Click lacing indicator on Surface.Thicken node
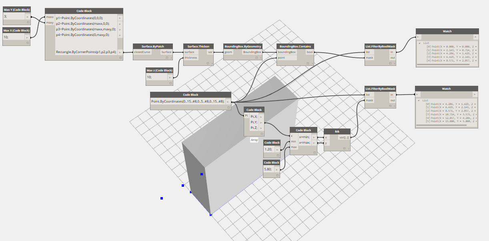 point(212,63)
